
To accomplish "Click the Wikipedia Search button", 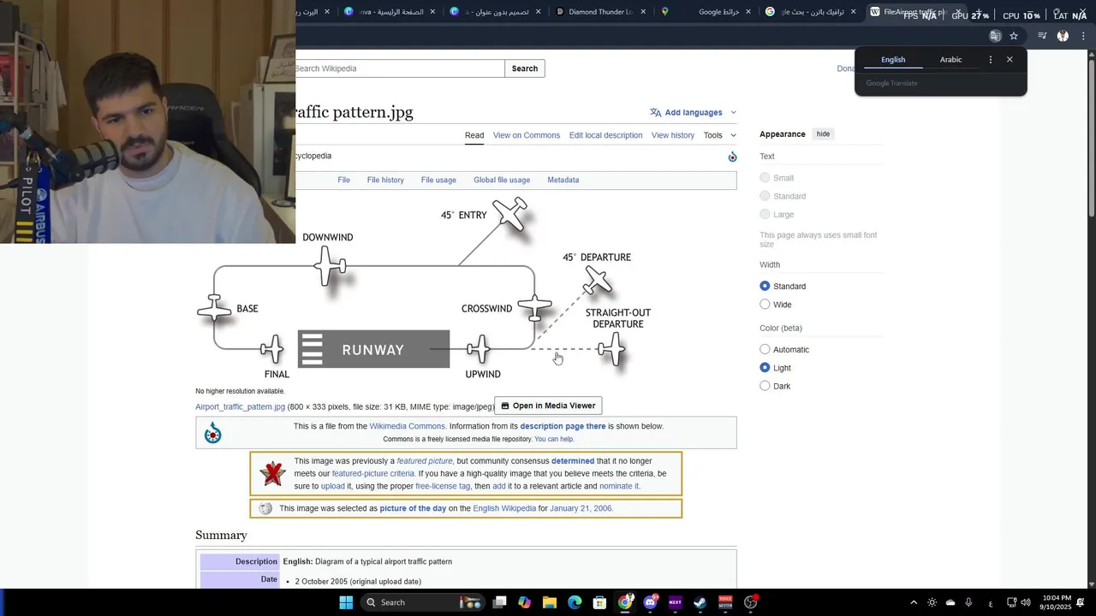I will pyautogui.click(x=525, y=68).
